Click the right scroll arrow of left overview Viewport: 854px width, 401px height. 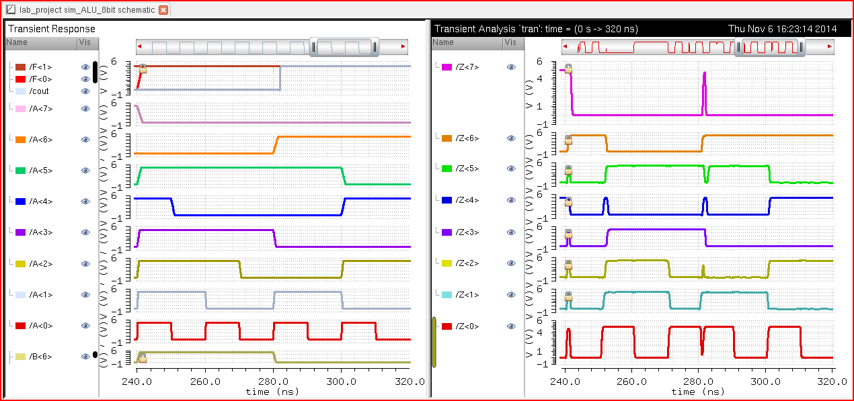403,46
